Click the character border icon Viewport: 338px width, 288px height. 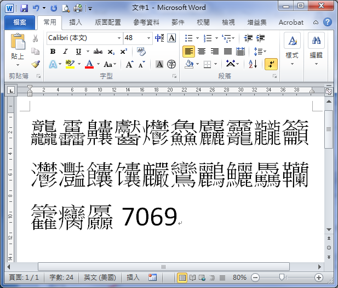coord(171,38)
